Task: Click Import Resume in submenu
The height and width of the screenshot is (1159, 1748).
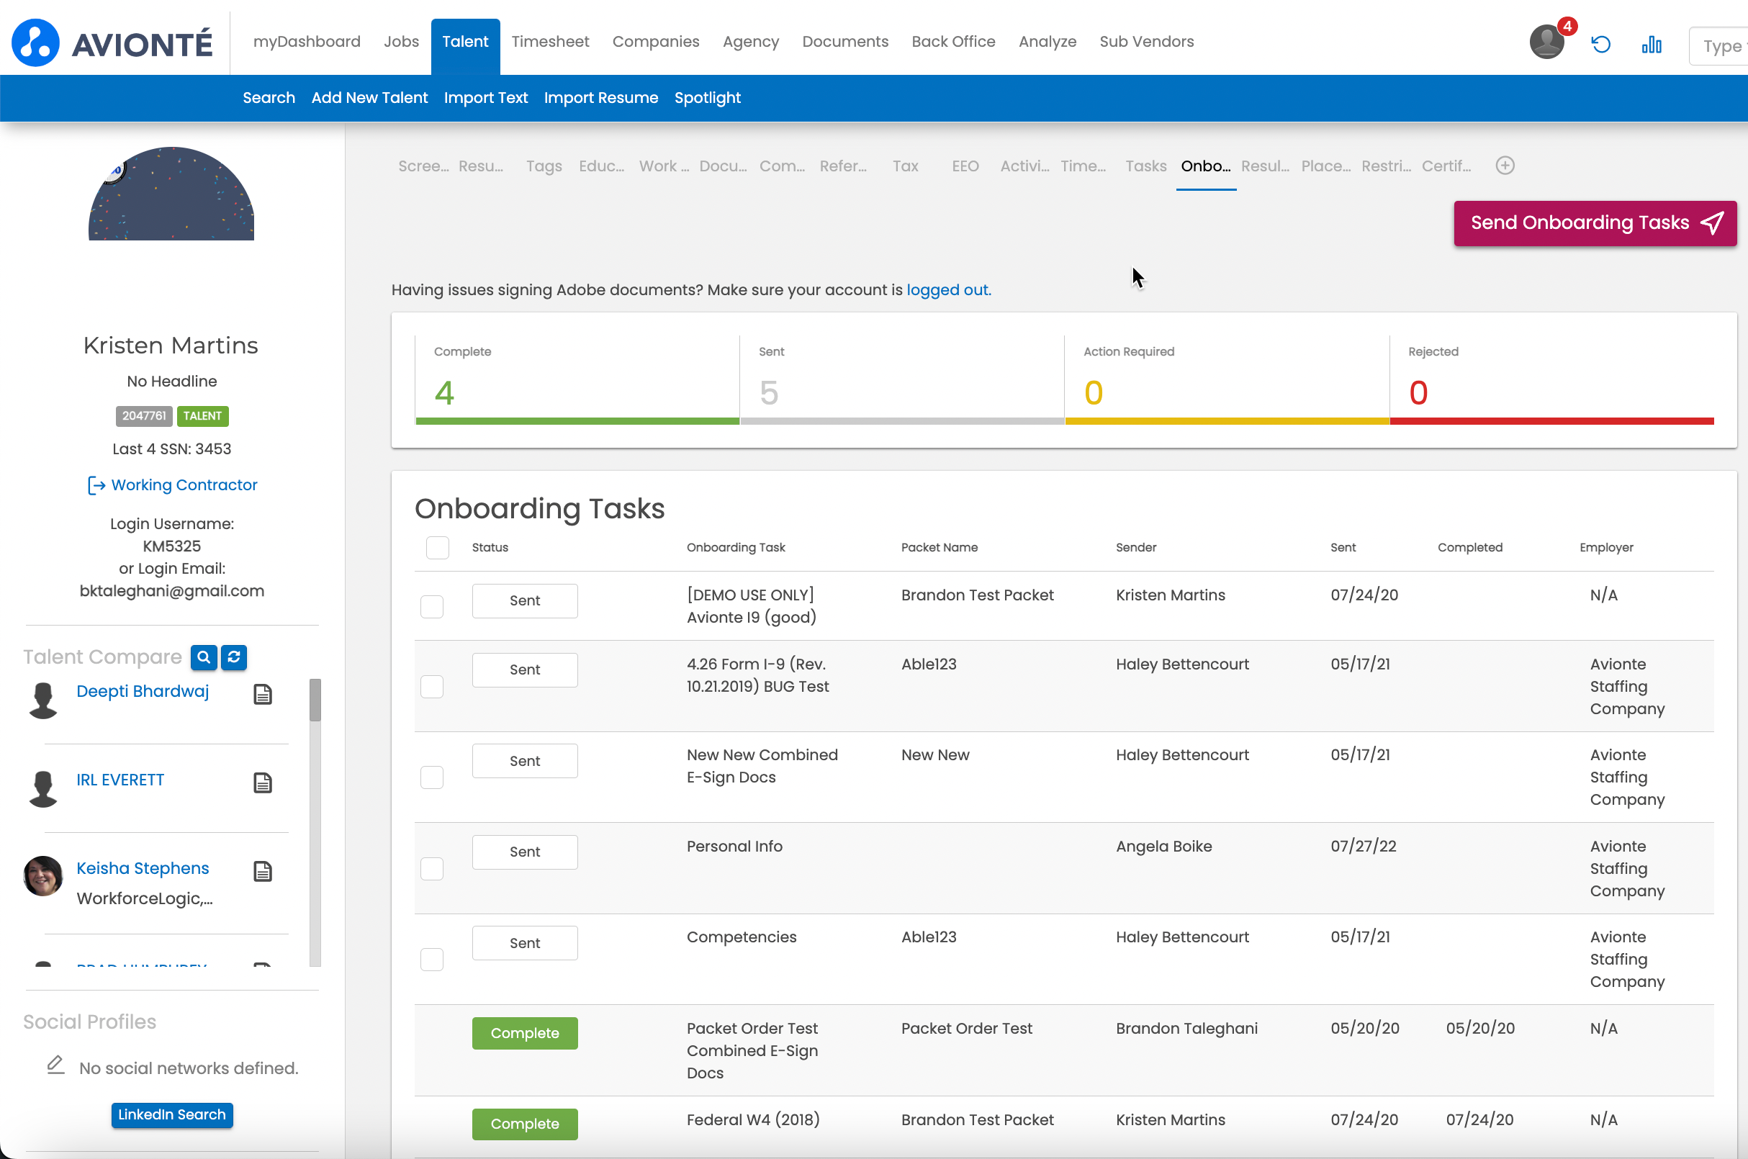Action: click(x=601, y=98)
